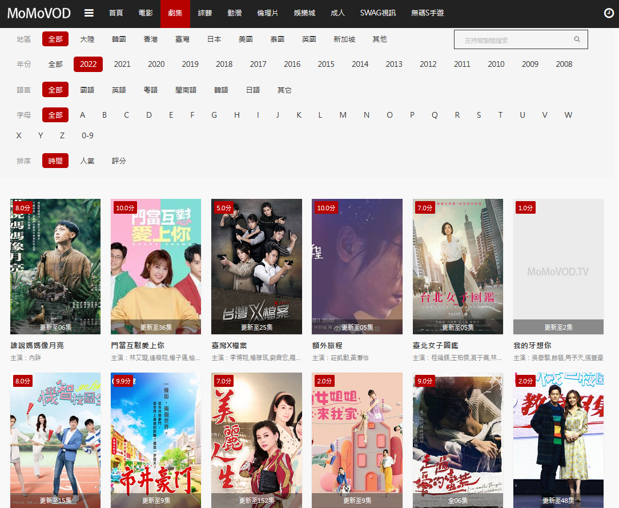
Task: Open SWAG視訊 in the navigation bar
Action: click(x=378, y=13)
